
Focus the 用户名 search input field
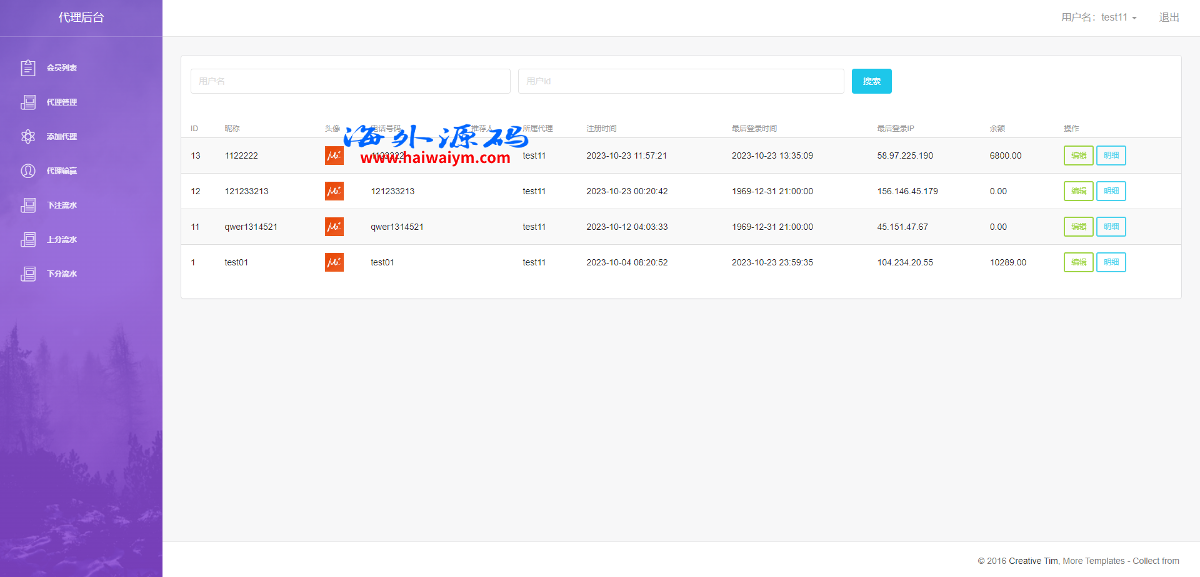coord(350,81)
